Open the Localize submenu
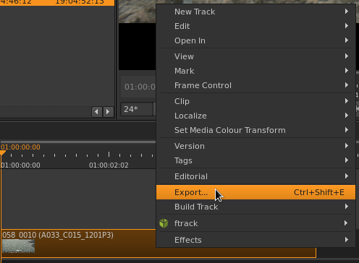 [255, 116]
